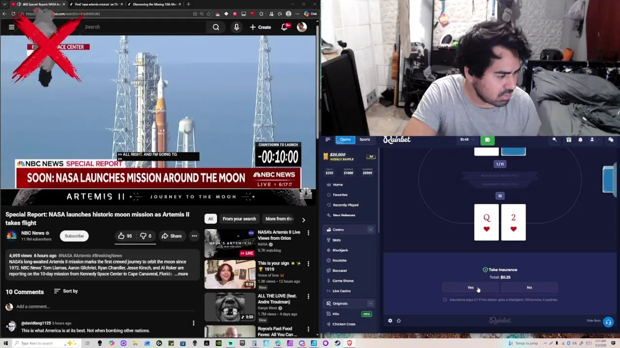Select the All filter chip
620x348 pixels.
pos(211,219)
